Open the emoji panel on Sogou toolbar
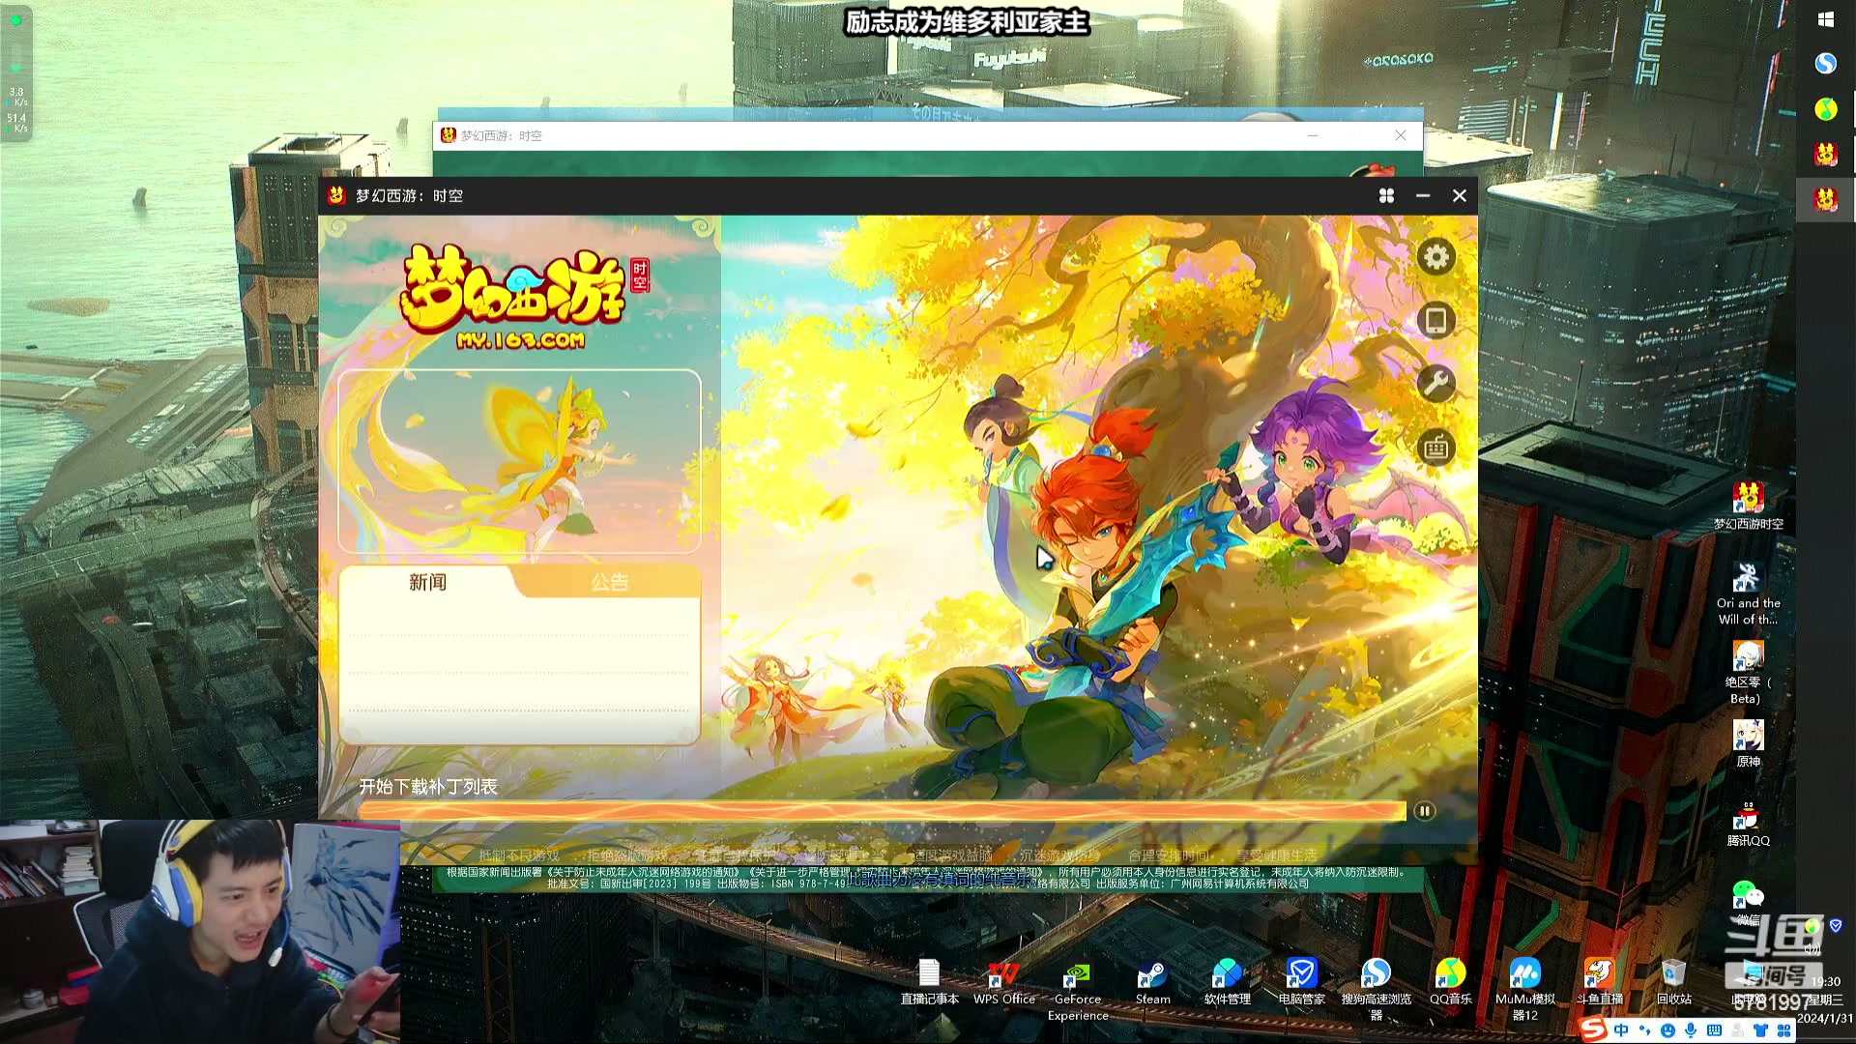Screen dimensions: 1856x1044 1667,1030
